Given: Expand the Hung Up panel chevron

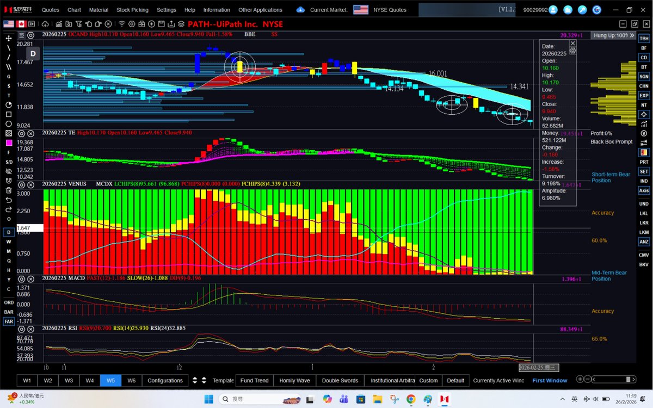Looking at the screenshot, I should click(631, 35).
